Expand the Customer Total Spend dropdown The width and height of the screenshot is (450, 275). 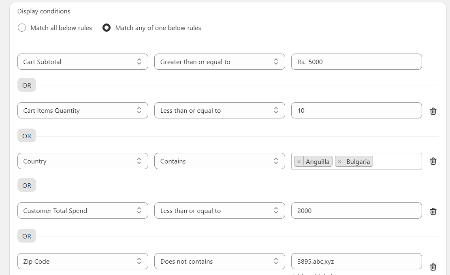pos(83,211)
